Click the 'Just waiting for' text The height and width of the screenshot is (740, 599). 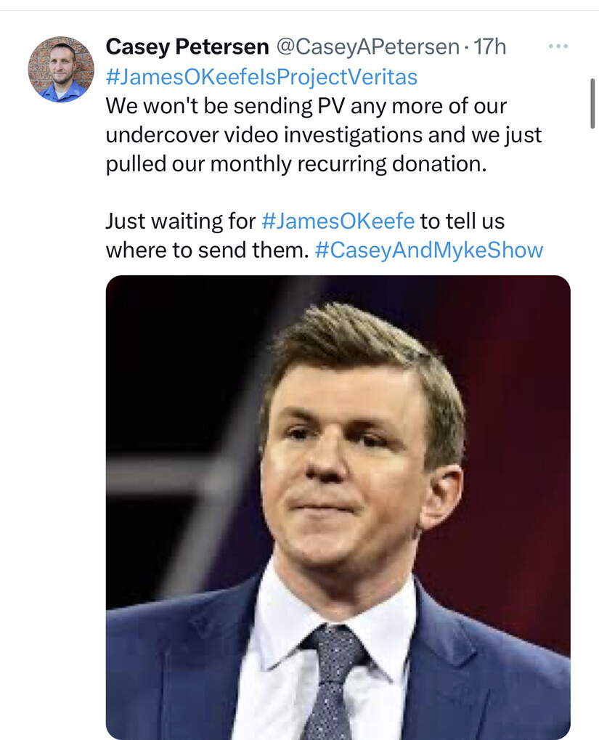pos(180,221)
